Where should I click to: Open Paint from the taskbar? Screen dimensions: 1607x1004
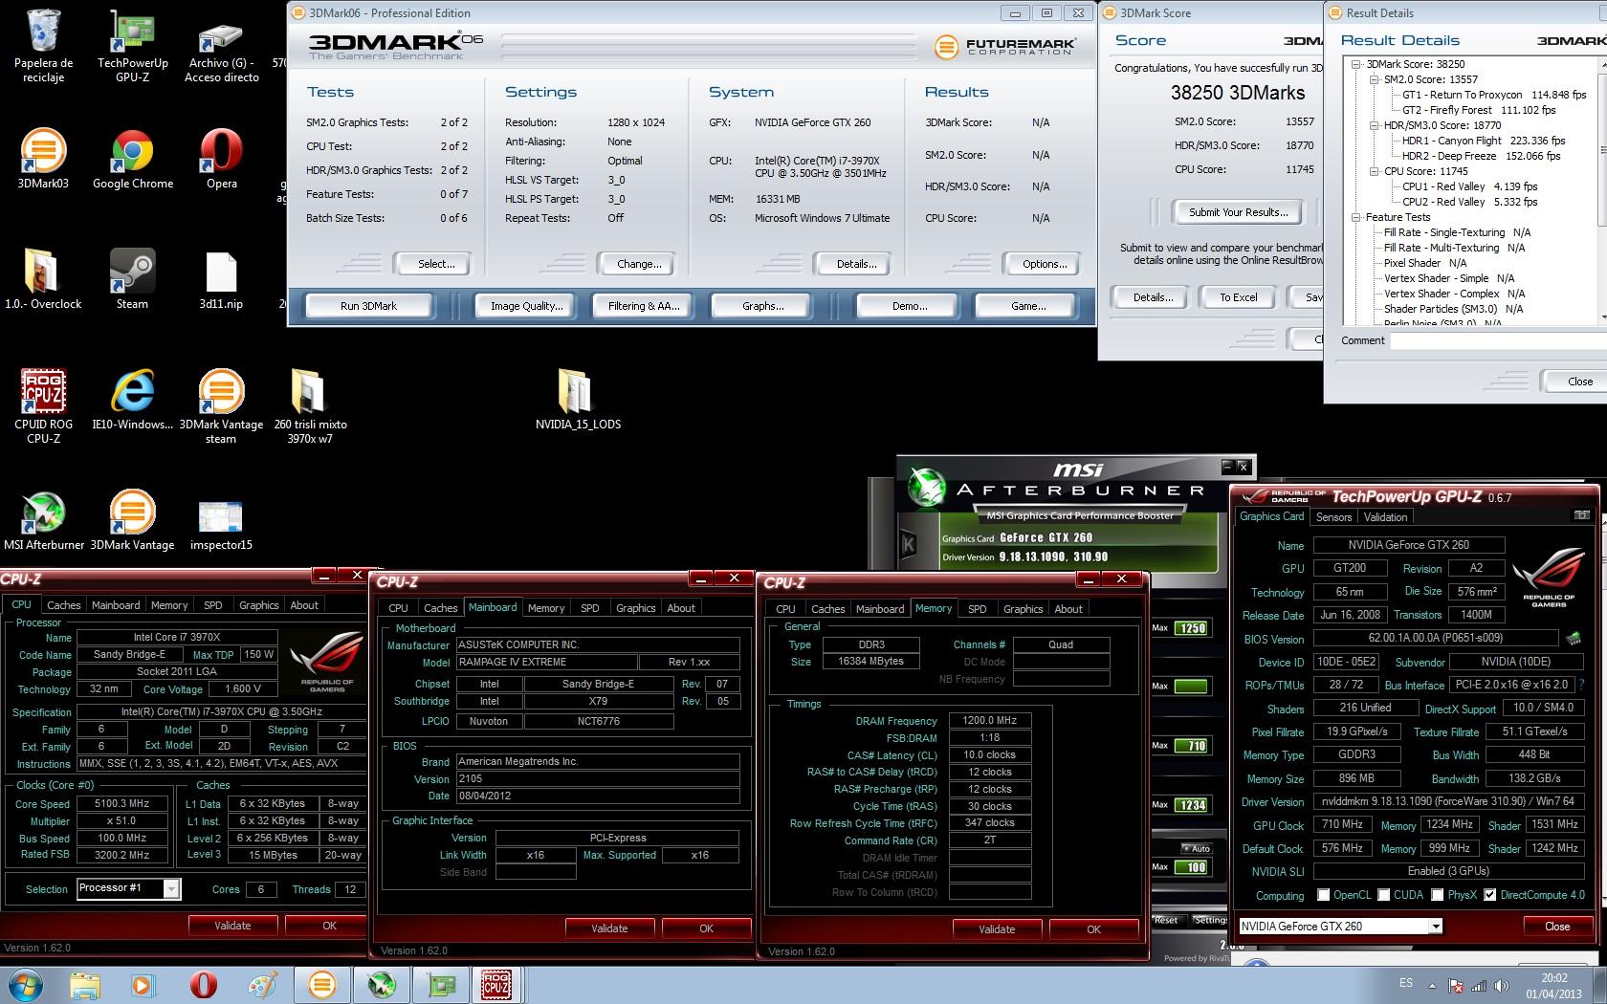262,985
